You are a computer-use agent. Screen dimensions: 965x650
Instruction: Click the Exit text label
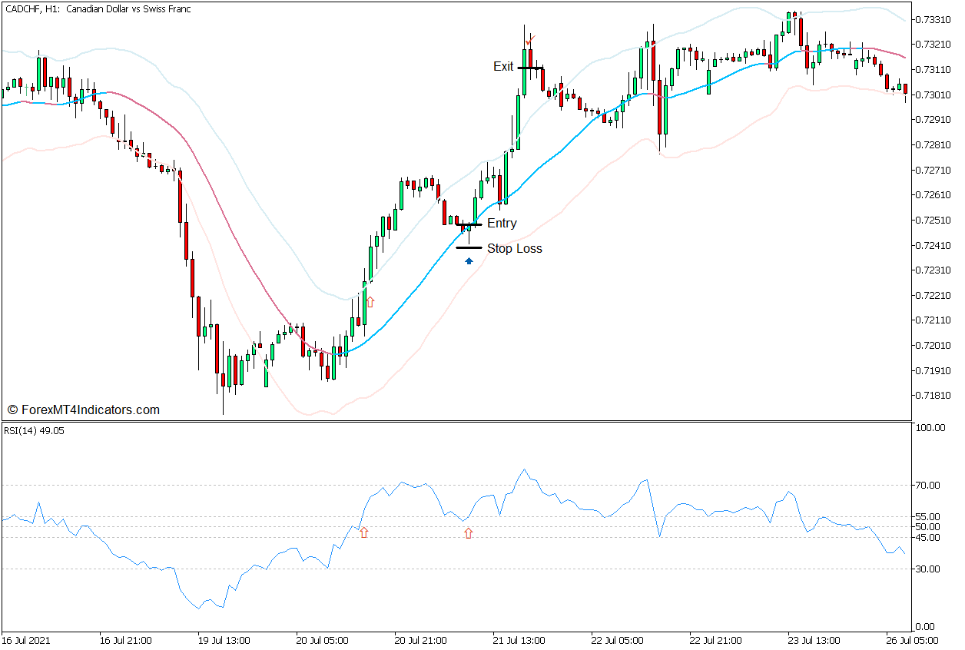coord(503,67)
